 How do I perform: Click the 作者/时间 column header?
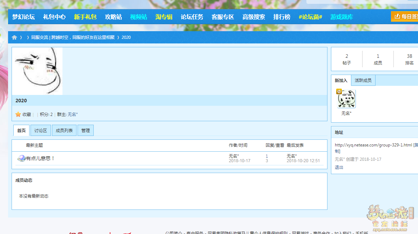tap(238, 145)
